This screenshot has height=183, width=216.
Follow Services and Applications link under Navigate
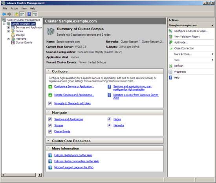(69, 119)
